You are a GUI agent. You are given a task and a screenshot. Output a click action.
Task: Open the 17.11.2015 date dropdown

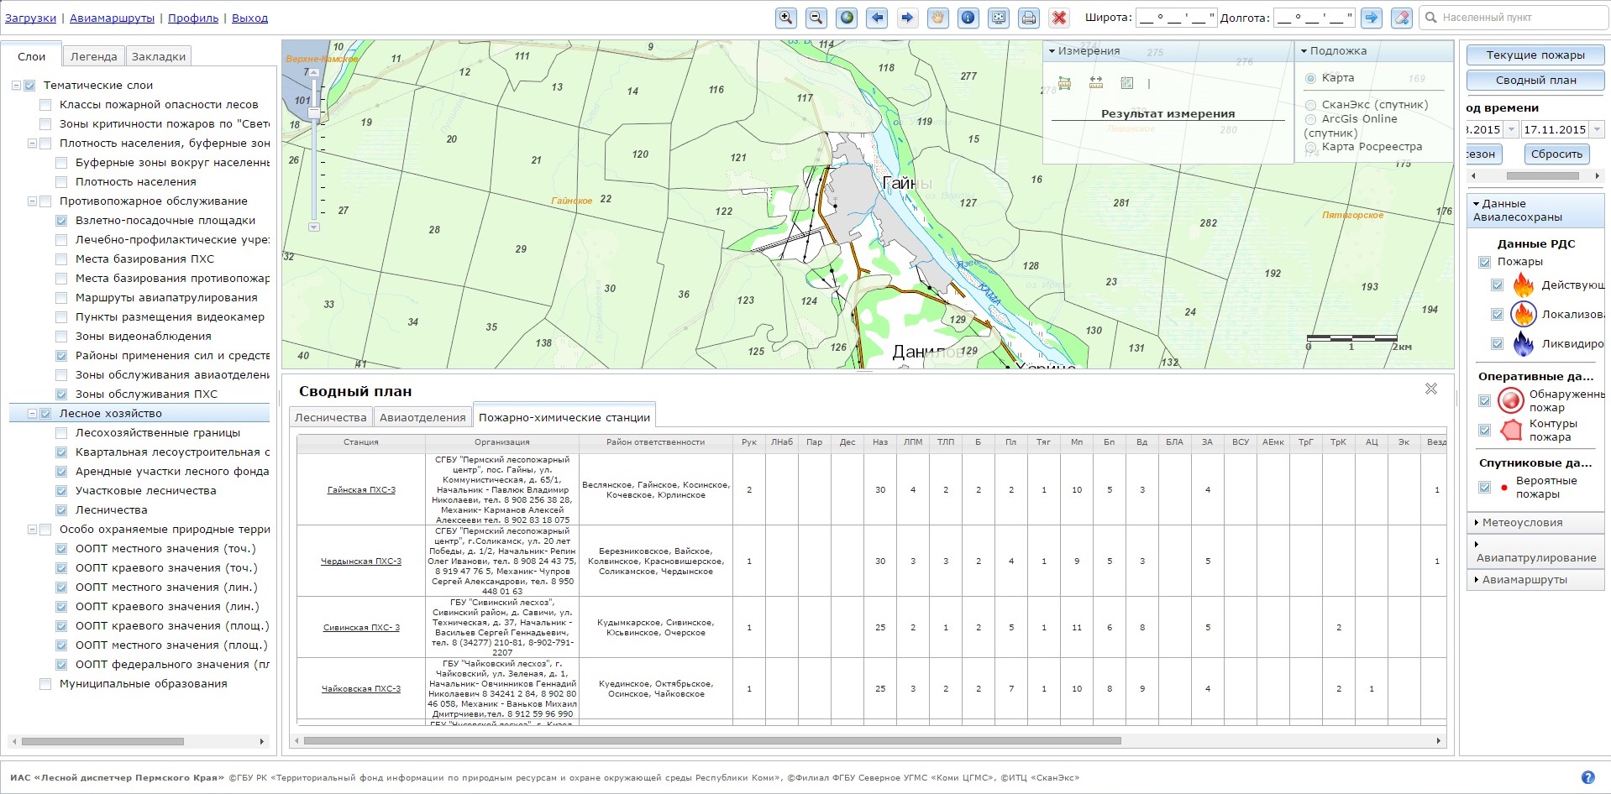(x=1597, y=129)
